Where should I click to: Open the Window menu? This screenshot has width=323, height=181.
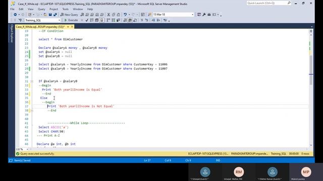(78, 9)
